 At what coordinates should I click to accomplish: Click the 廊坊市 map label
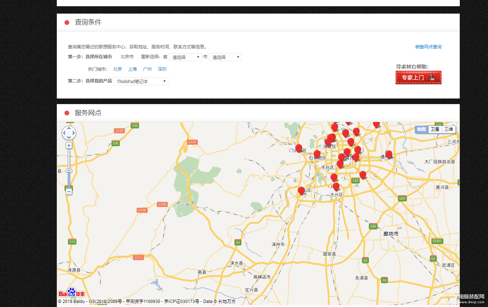pyautogui.click(x=391, y=234)
